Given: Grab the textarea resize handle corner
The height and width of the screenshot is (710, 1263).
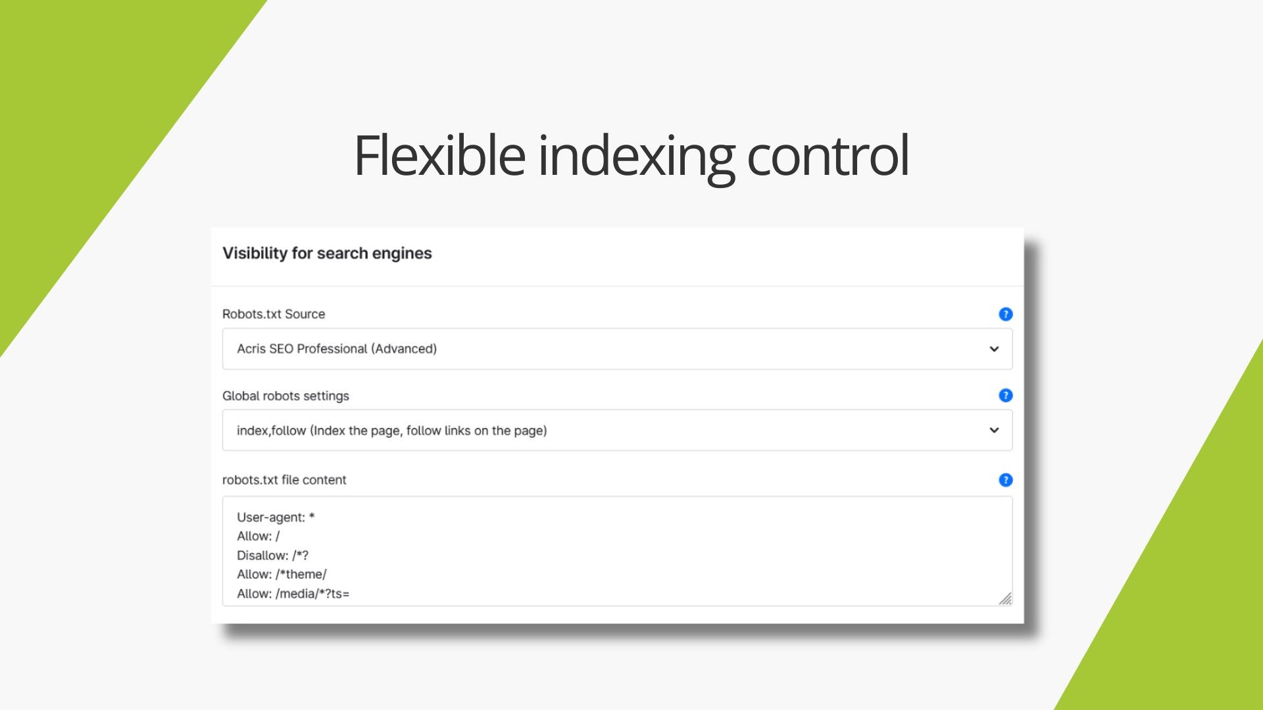Looking at the screenshot, I should click(x=1005, y=598).
